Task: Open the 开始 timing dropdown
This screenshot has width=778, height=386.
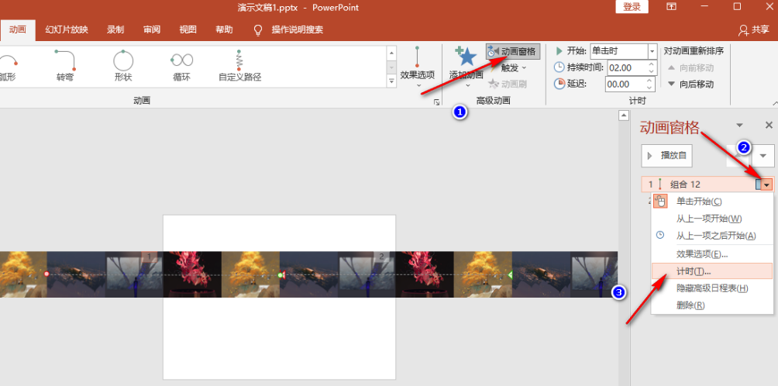Action: (652, 51)
